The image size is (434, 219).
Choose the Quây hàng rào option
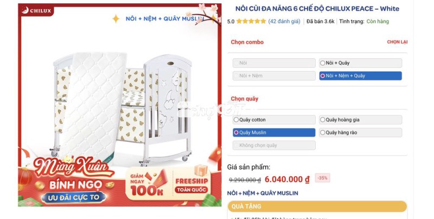pyautogui.click(x=360, y=133)
